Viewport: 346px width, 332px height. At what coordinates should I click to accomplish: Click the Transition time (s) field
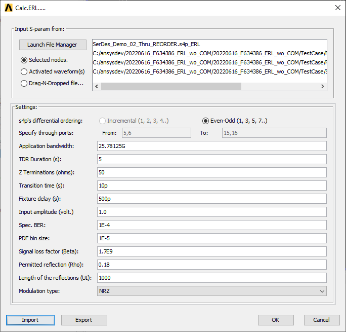[x=212, y=186]
